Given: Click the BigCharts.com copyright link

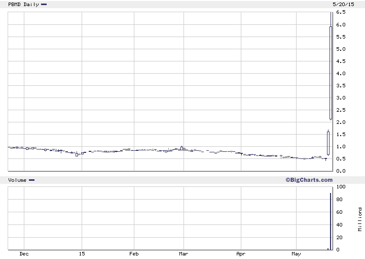Looking at the screenshot, I should click(309, 180).
